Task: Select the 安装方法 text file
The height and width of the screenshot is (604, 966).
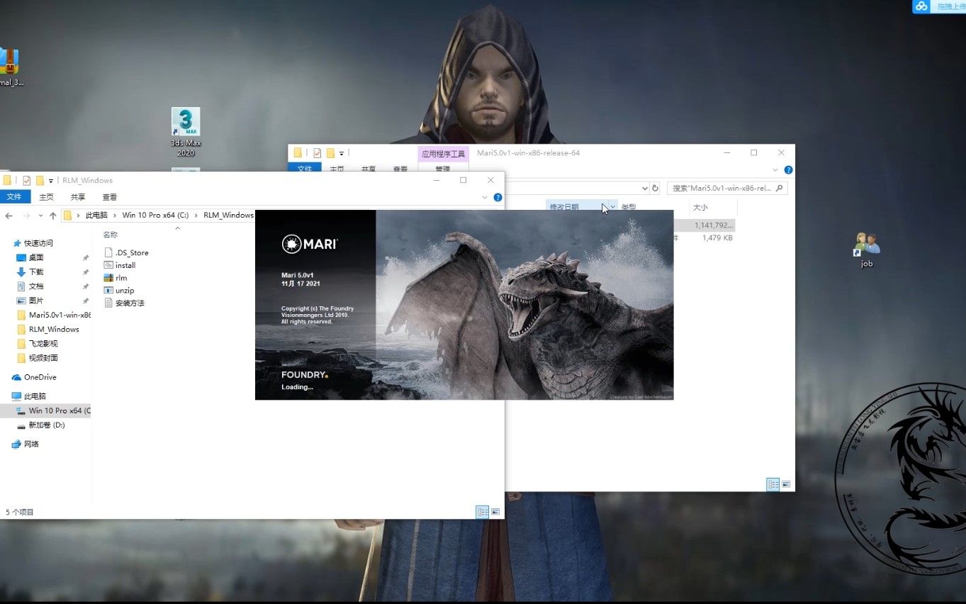Action: coord(124,303)
